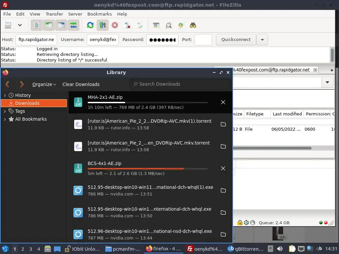This screenshot has height=254, width=339.
Task: Toggle directory comparison icon
Action: tap(169, 25)
